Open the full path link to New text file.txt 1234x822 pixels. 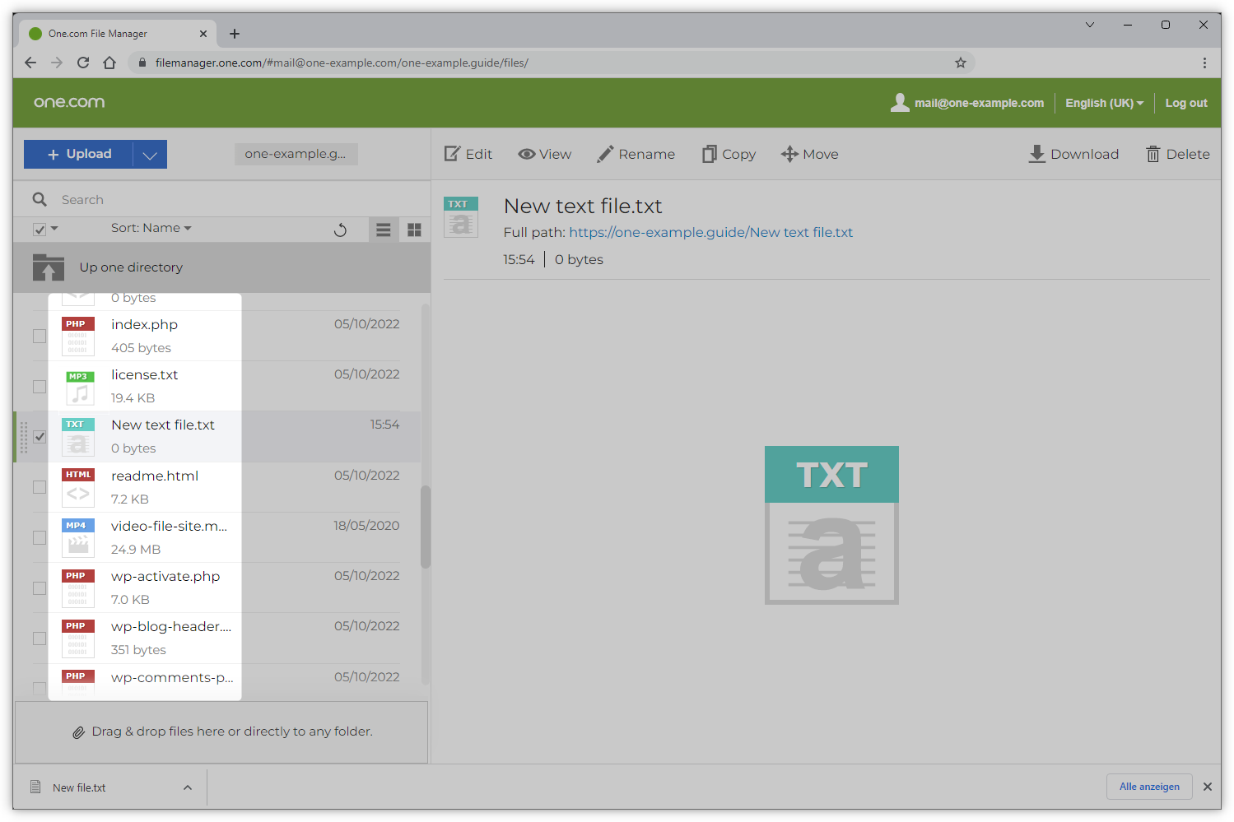[x=710, y=232]
